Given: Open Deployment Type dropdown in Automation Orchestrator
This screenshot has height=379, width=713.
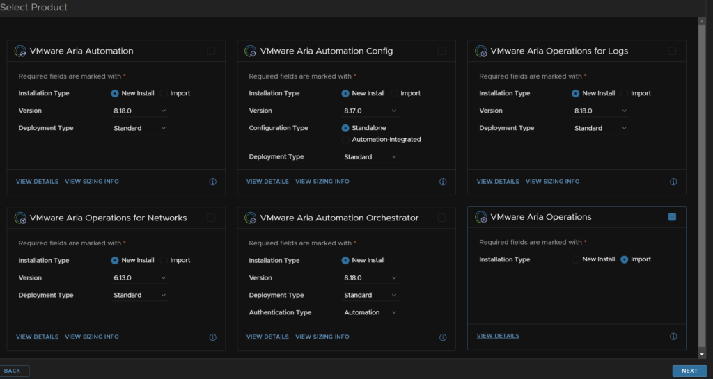Looking at the screenshot, I should pos(370,295).
